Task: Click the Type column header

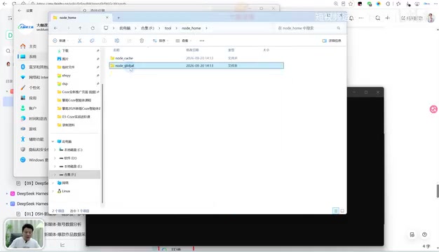Action: click(x=231, y=50)
